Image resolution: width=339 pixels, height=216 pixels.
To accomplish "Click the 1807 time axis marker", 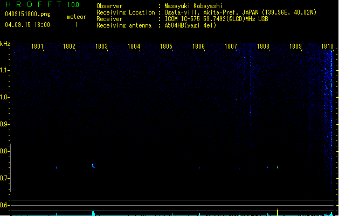I will tap(231, 46).
